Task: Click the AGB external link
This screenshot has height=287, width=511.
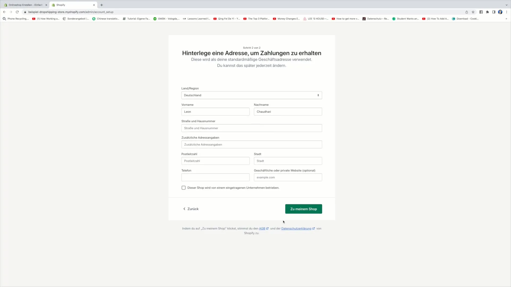Action: pyautogui.click(x=262, y=229)
